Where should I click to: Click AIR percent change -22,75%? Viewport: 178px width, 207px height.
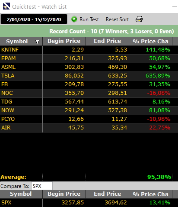pos(159,128)
